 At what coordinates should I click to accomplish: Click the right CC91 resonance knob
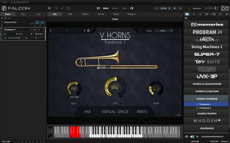pos(156,89)
